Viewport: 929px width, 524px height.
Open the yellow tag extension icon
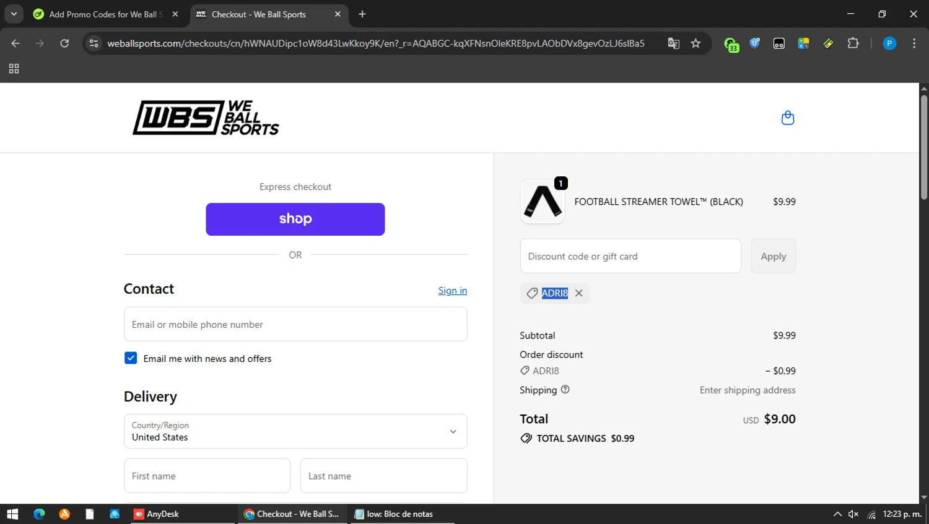[x=828, y=43]
